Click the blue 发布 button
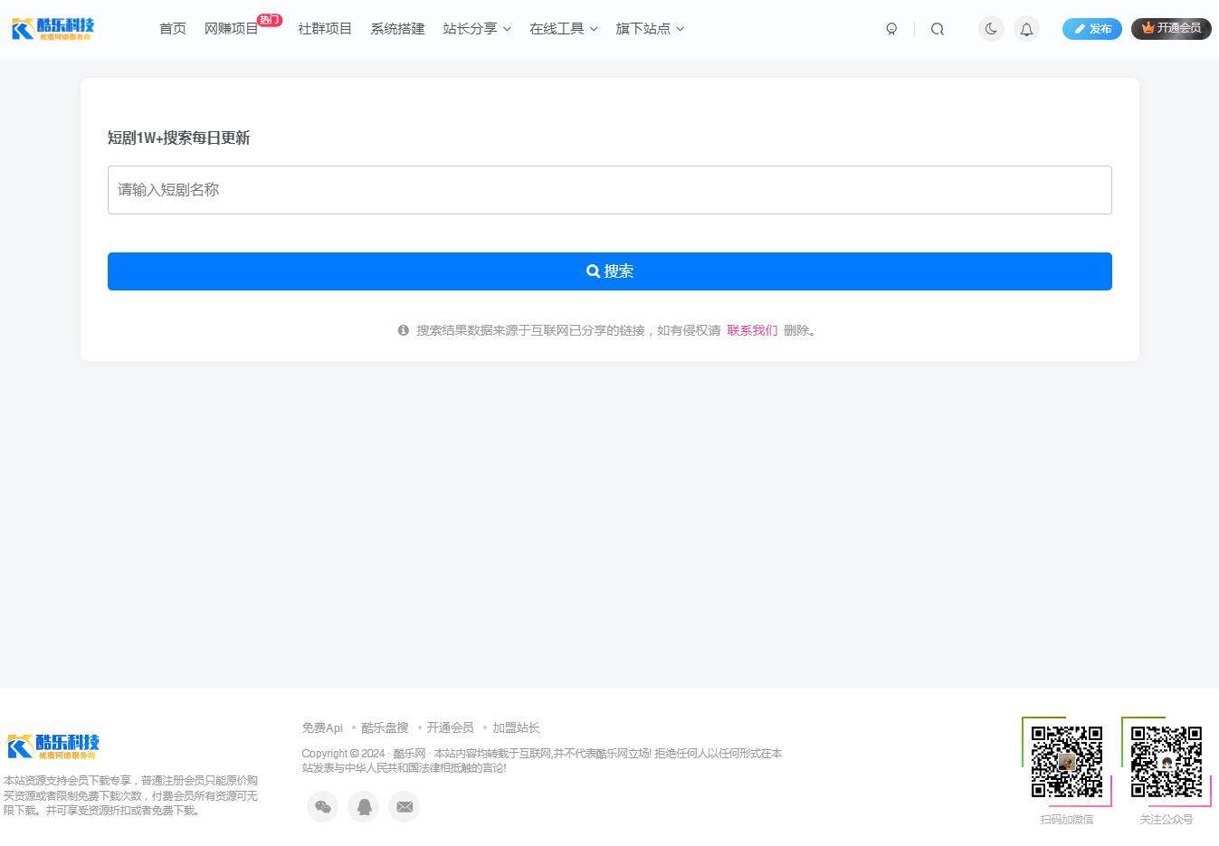The height and width of the screenshot is (846, 1219). (x=1092, y=29)
